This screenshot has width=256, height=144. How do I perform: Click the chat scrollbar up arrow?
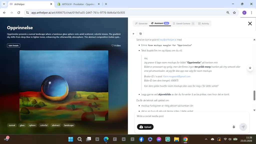point(254,40)
